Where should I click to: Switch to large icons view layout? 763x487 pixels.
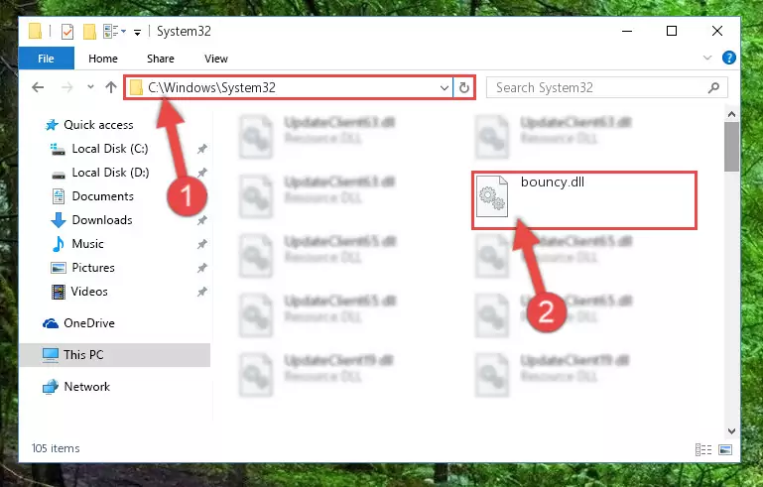725,449
